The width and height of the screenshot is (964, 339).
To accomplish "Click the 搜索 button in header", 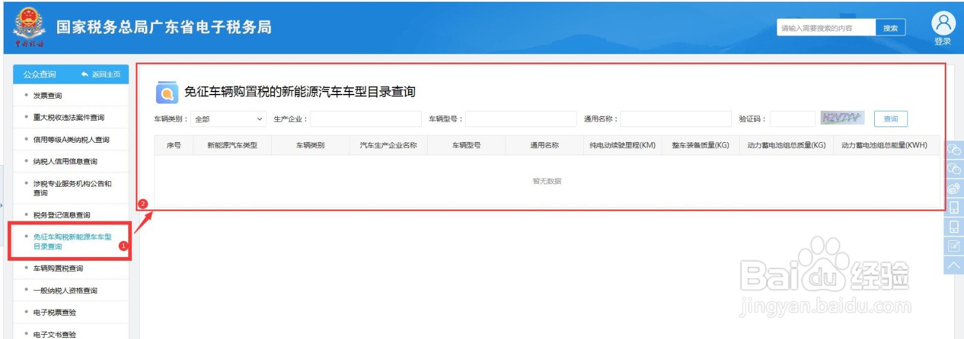I will tap(890, 28).
